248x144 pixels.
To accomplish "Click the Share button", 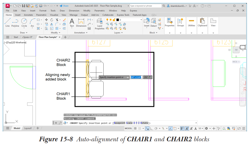I will [x=64, y=6].
